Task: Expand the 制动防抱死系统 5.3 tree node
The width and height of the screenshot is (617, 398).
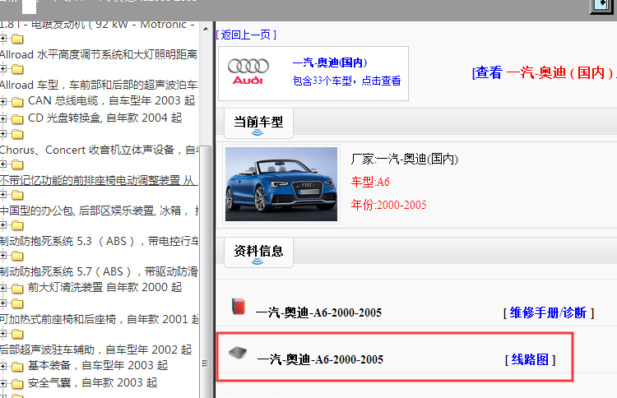Action: click(x=3, y=225)
